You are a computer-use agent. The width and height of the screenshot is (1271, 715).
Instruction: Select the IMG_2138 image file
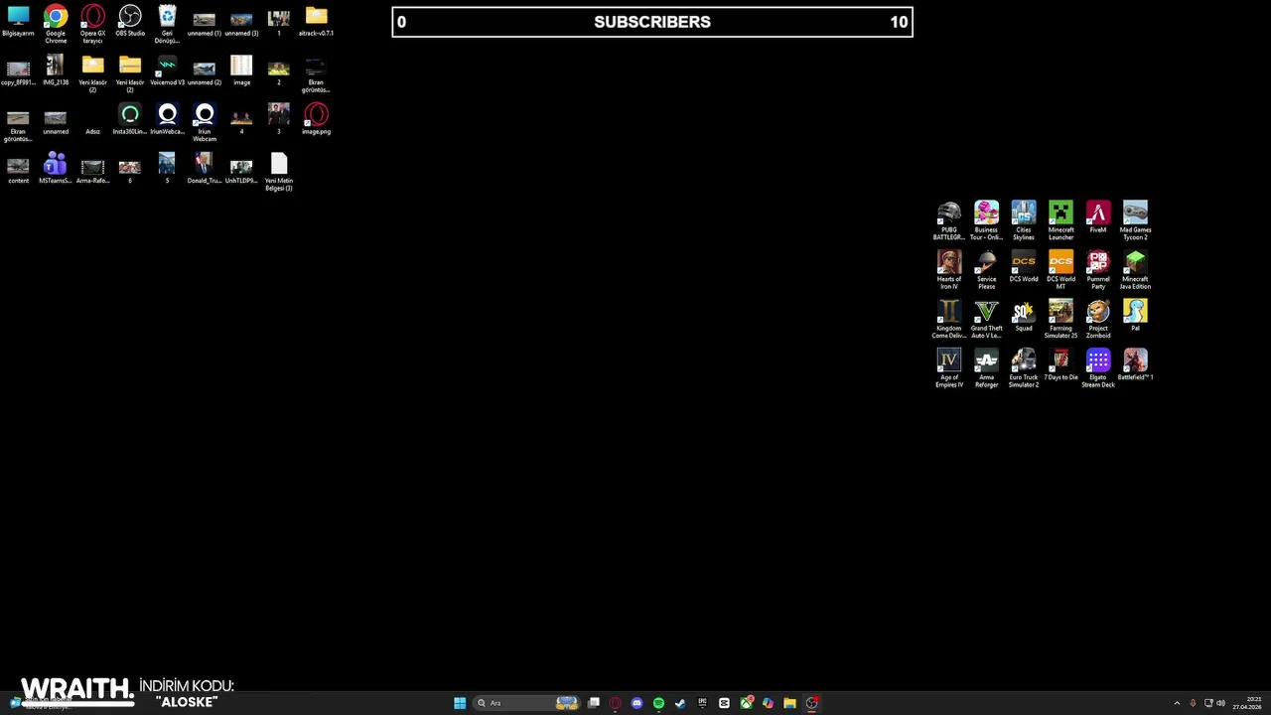click(56, 71)
